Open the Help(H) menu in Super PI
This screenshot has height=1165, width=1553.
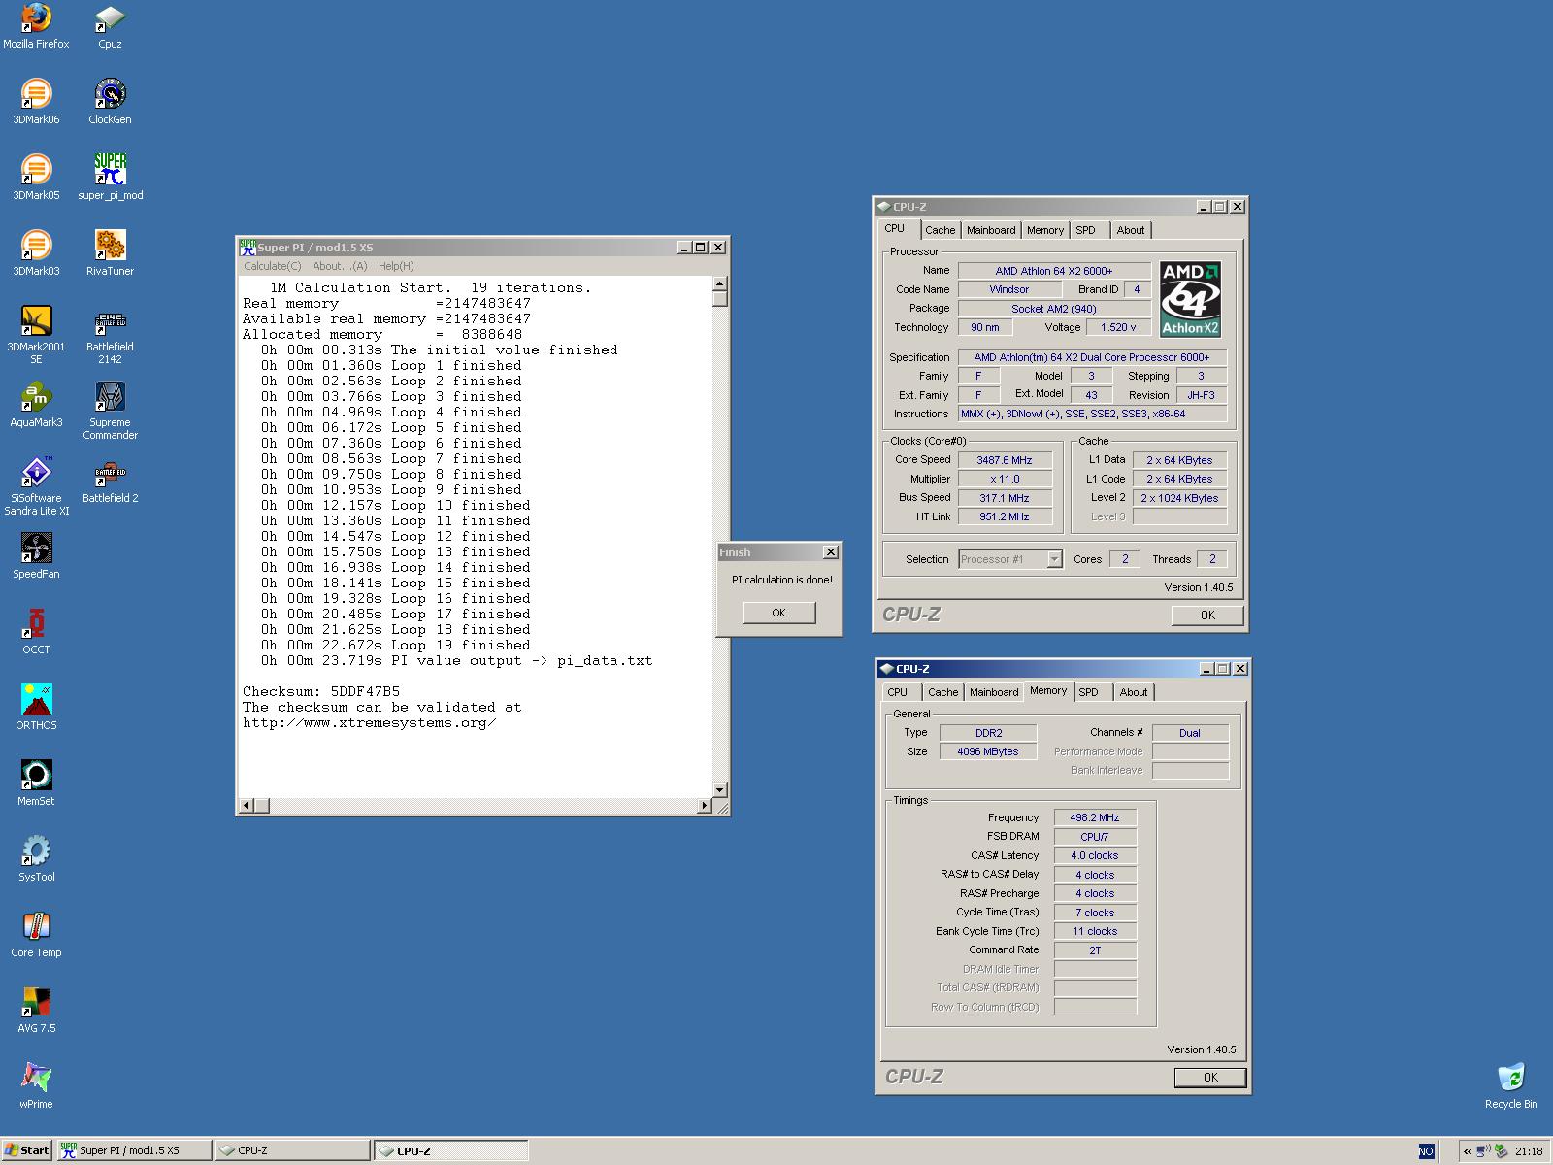tap(396, 266)
